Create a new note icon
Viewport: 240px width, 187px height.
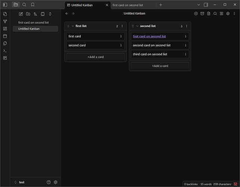(21, 14)
